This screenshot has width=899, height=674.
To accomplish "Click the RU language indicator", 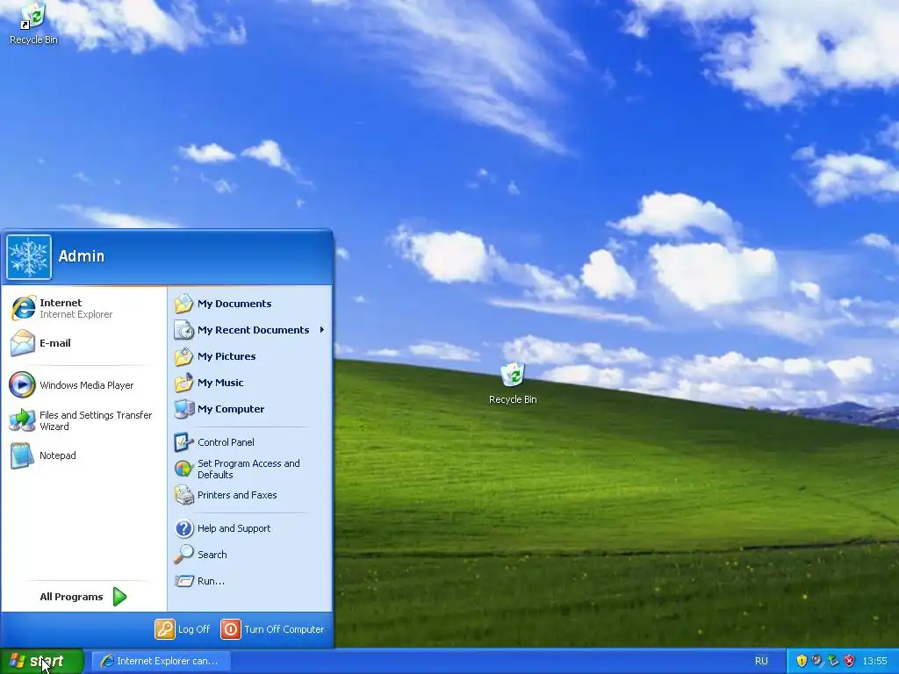I will [761, 661].
